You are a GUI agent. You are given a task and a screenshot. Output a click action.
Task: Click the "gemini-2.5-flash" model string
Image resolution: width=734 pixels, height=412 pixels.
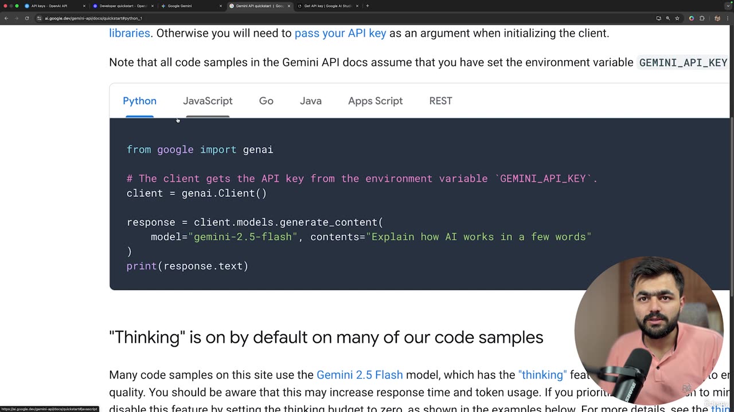(x=243, y=237)
